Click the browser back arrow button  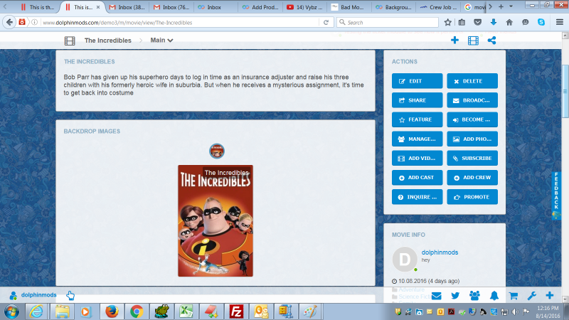(x=9, y=22)
